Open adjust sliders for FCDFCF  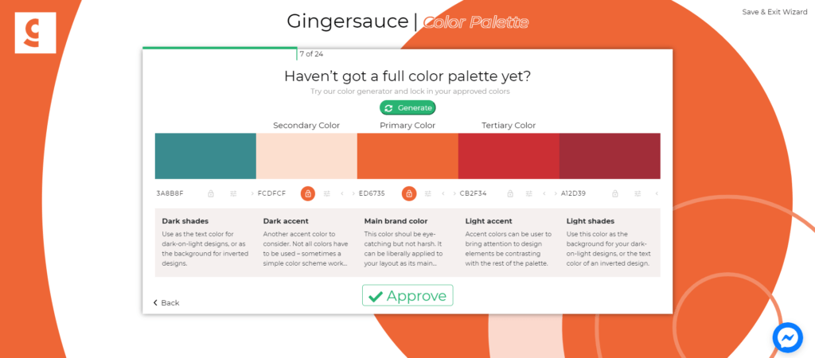[327, 194]
